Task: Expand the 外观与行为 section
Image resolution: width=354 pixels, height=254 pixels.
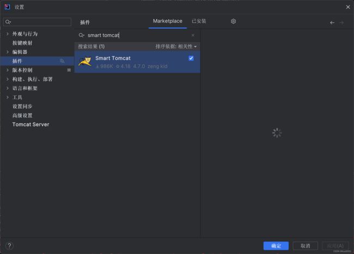Action: click(x=8, y=34)
